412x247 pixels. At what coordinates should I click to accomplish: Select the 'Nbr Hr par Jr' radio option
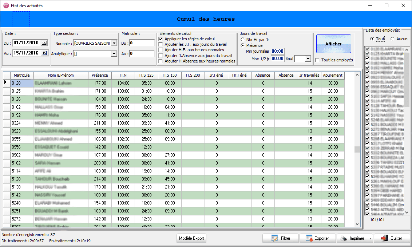(242, 40)
